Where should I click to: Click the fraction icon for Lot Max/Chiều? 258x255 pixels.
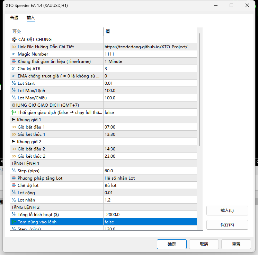14,98
